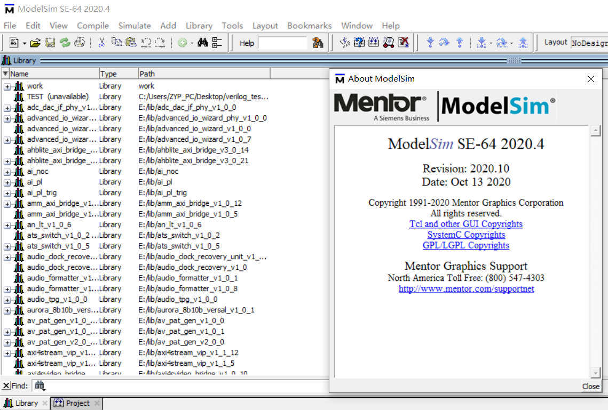608x410 pixels.
Task: Expand the adc_dac_if_phy_v1_0_0 library node
Action: 7,108
